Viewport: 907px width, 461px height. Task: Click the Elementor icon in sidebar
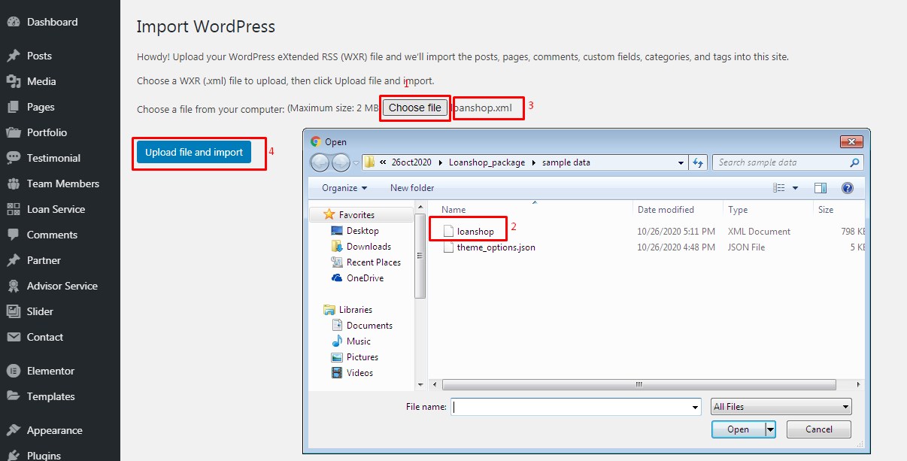tap(13, 371)
